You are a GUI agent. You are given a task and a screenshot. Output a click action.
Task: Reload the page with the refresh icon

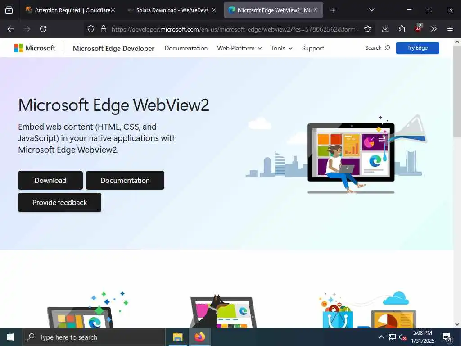click(43, 29)
